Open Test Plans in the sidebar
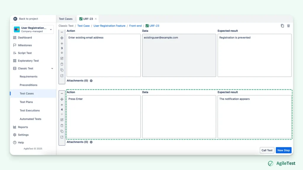Screen dimensions: 303x170 [x=26, y=102]
